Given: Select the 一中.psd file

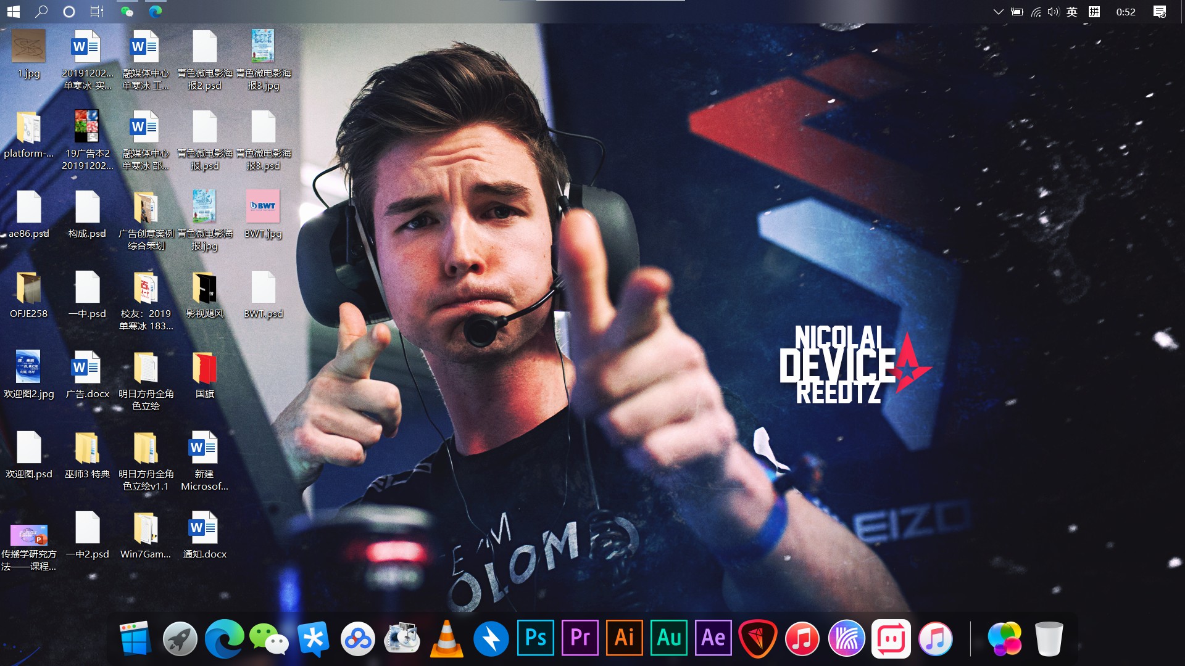Looking at the screenshot, I should [88, 295].
